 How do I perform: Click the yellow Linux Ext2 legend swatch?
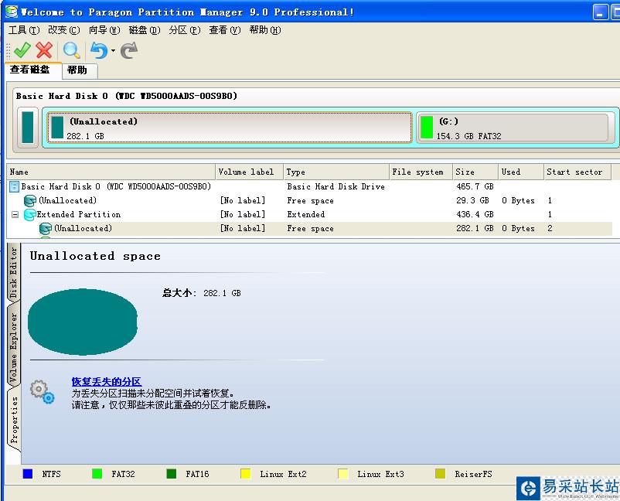pos(246,474)
